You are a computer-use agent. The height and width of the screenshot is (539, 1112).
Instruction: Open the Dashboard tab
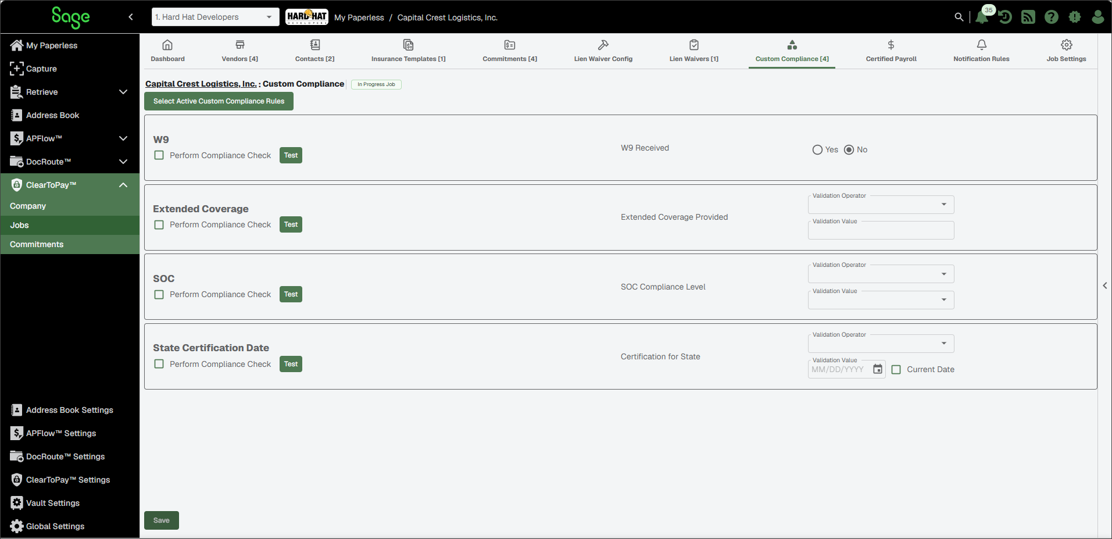[167, 51]
